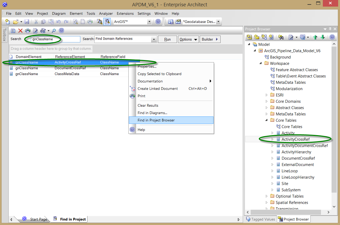The image size is (340, 225).
Task: Click the red X delete icon in search toolbar
Action: [x=20, y=31]
